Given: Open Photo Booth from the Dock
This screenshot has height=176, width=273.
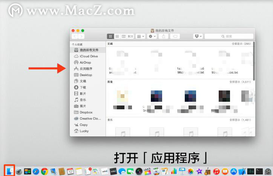Looking at the screenshot, I should [x=139, y=171].
